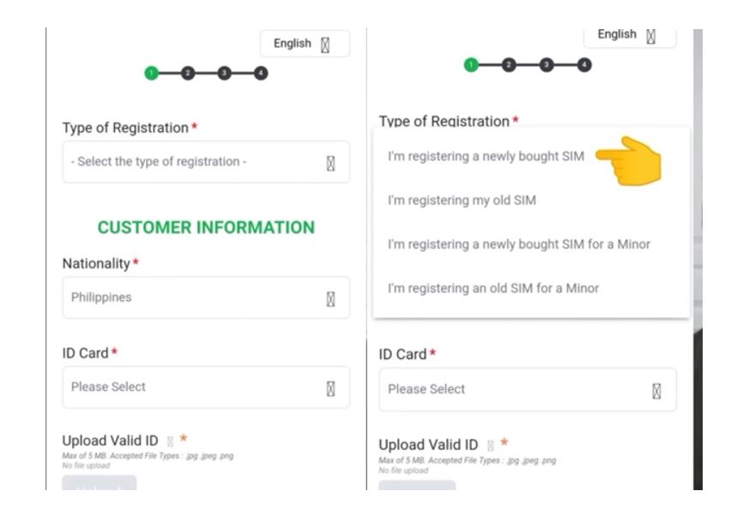Click step 4 circle in right progress indicator
This screenshot has width=743, height=521.
coord(584,65)
